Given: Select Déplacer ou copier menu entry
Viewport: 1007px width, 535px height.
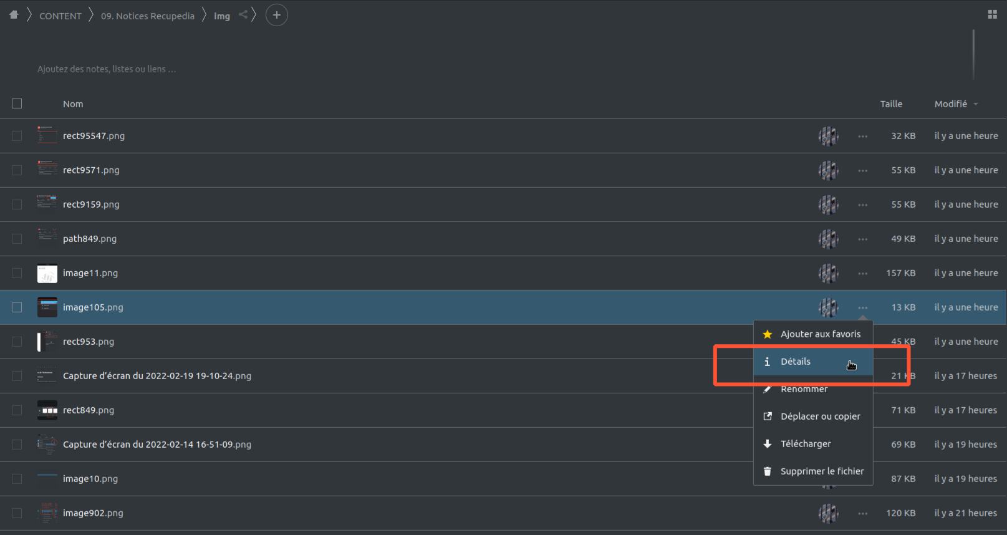Looking at the screenshot, I should tap(820, 417).
